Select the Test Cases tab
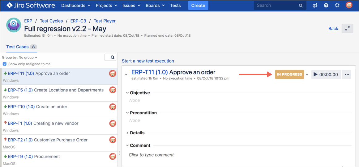Viewport: 359px width, 167px height. (x=18, y=47)
